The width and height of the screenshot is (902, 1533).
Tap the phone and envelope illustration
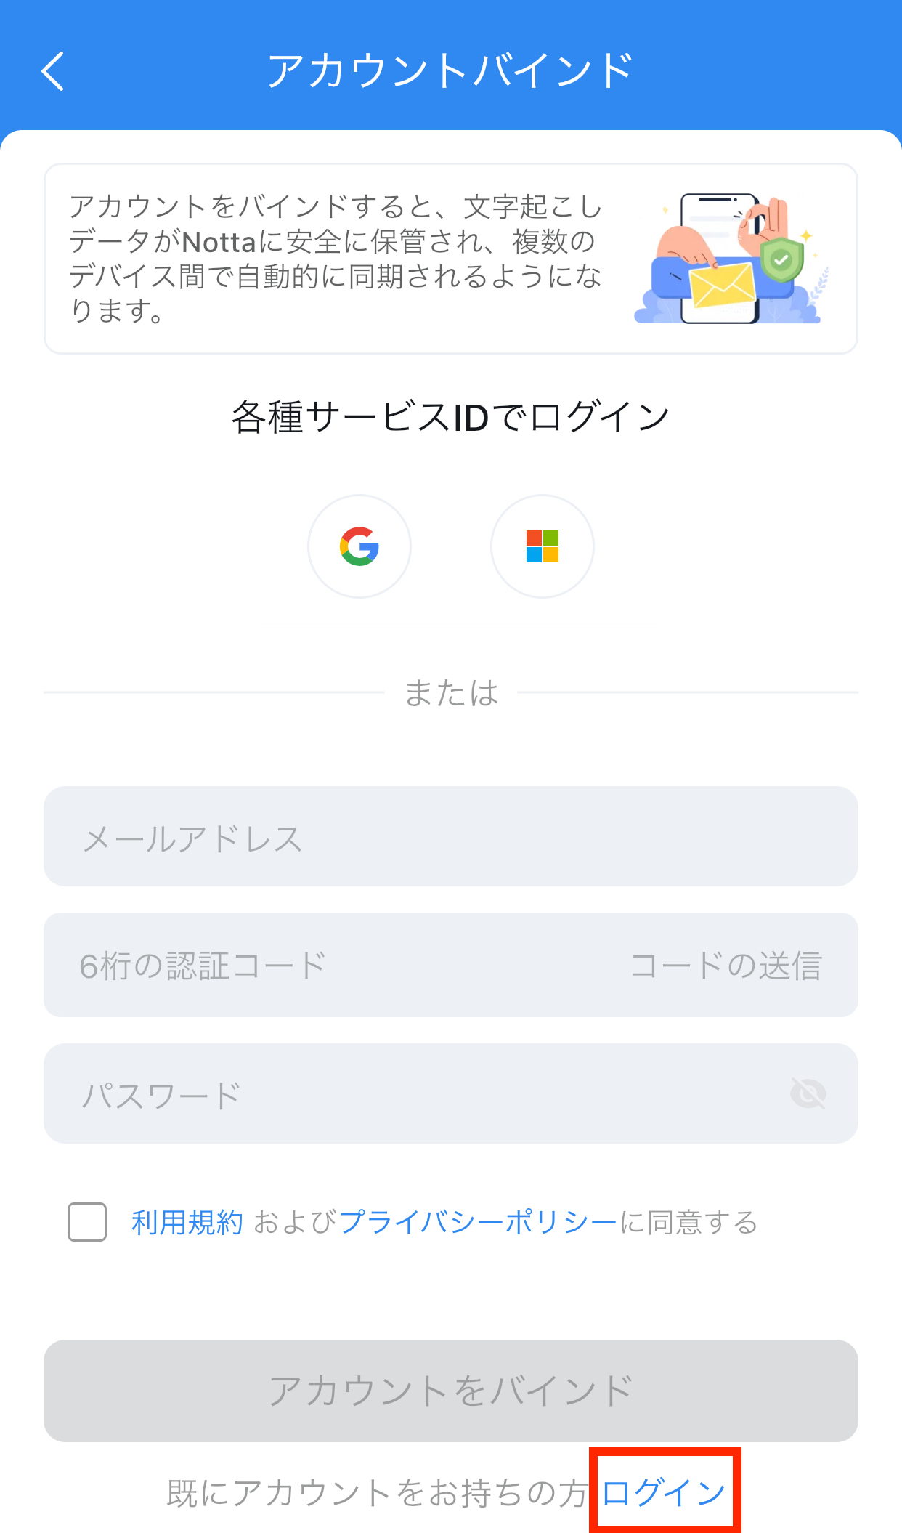pyautogui.click(x=731, y=259)
